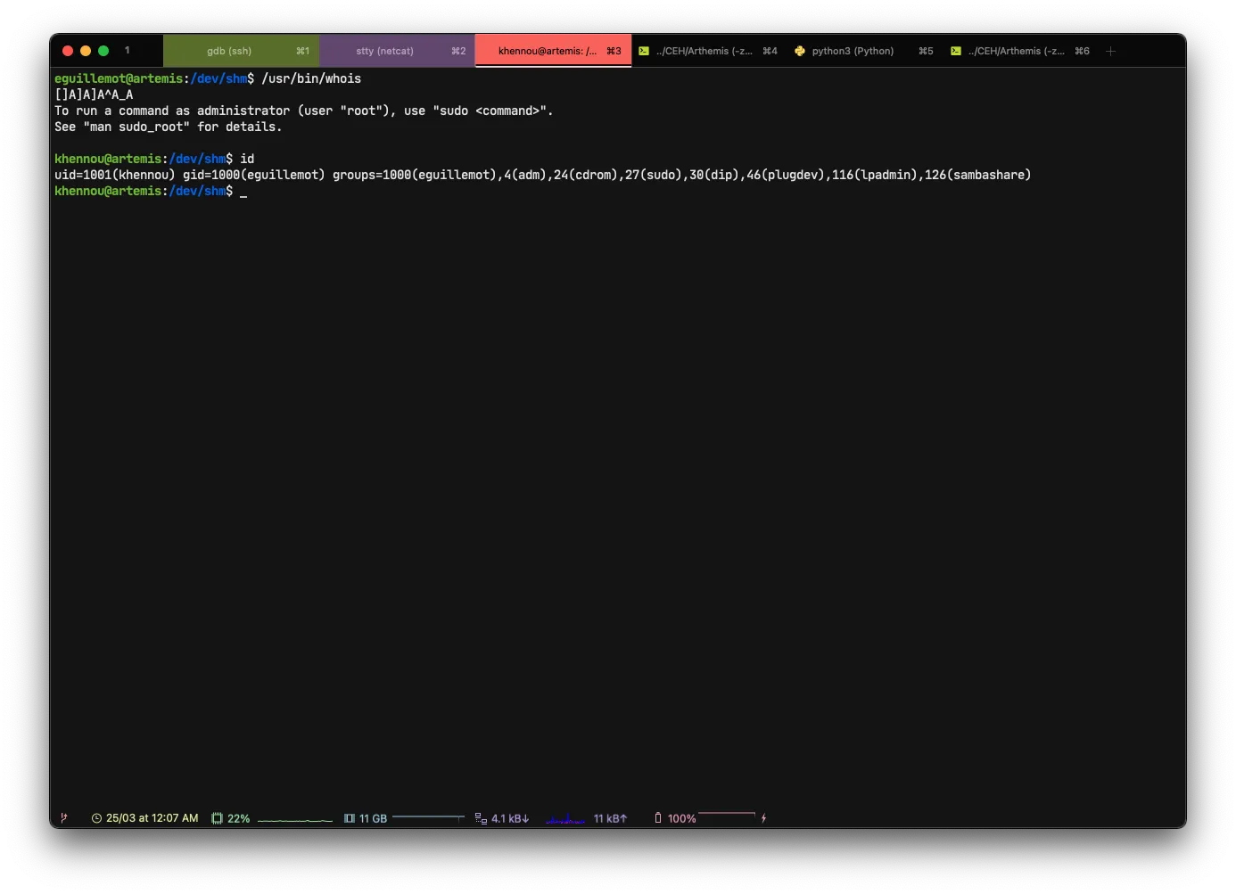This screenshot has height=894, width=1236.
Task: Click the CPU chip icon showing 22%
Action: (217, 818)
